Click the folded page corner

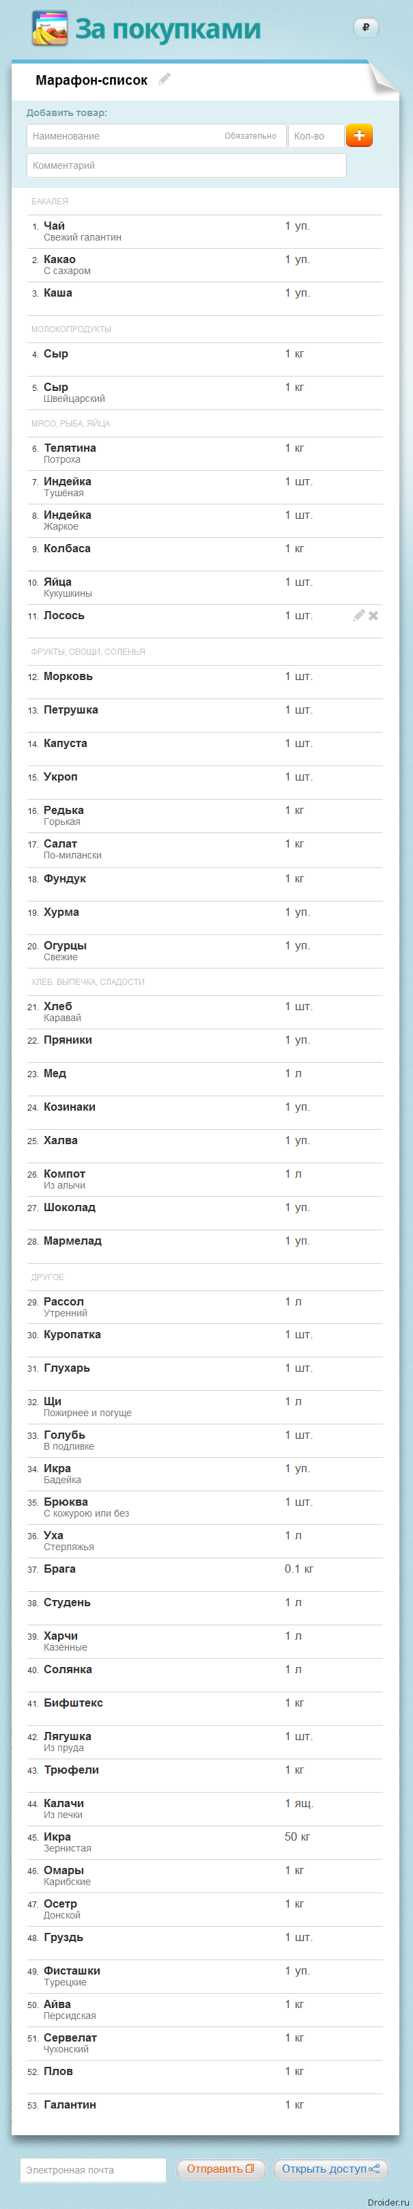(x=384, y=77)
